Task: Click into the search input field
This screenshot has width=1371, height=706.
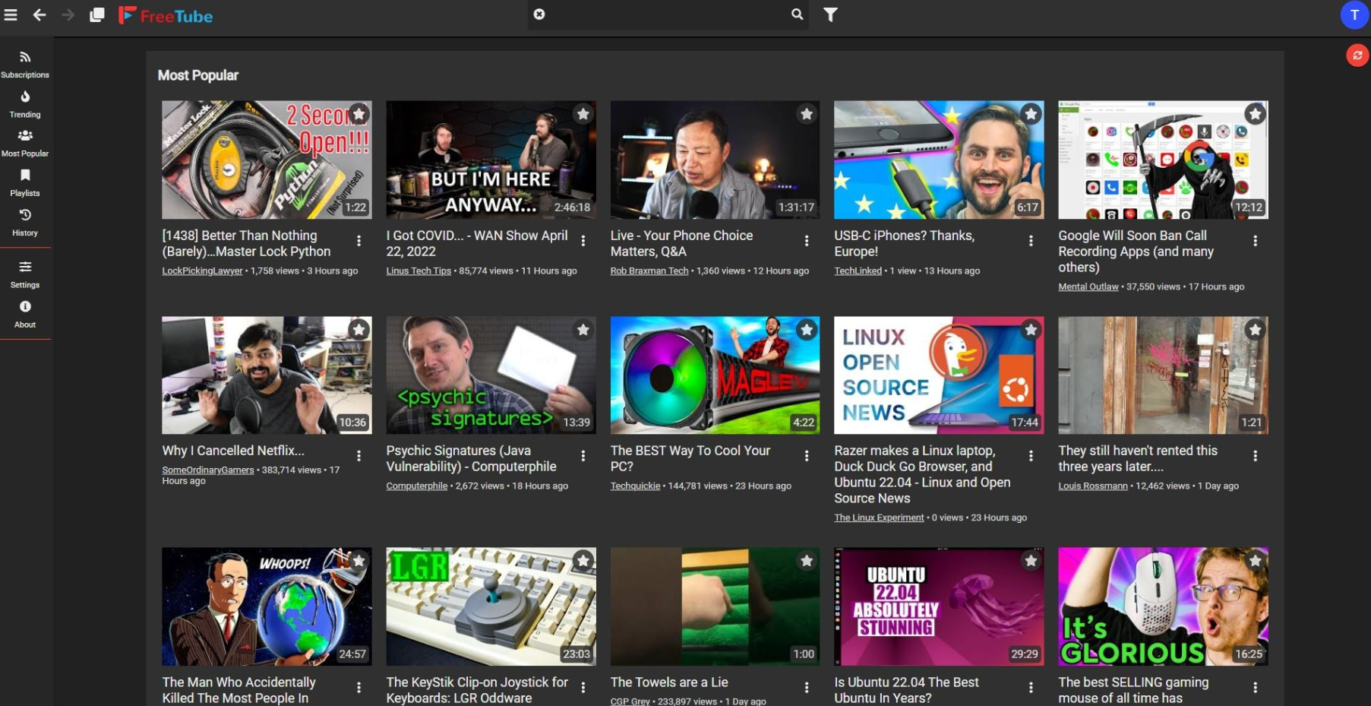Action: (668, 14)
